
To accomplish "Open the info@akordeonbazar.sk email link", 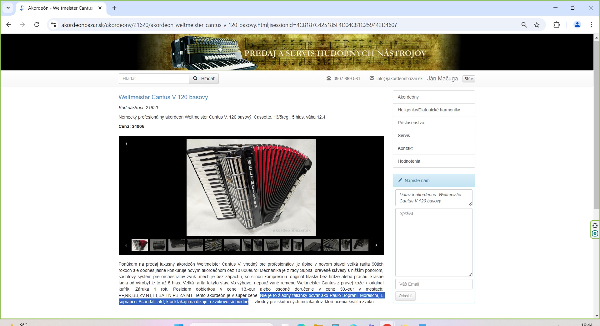I will [x=399, y=79].
